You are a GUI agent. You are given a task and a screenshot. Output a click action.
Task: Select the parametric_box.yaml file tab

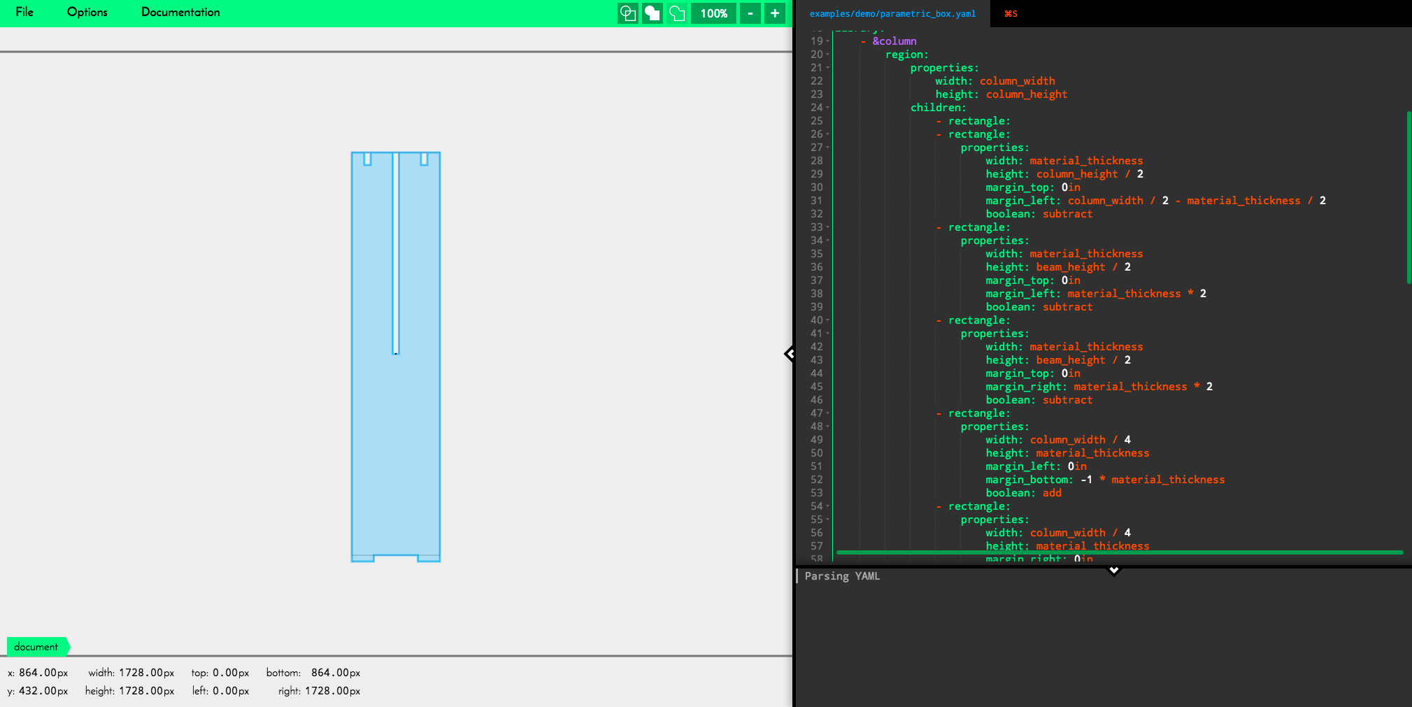click(892, 13)
